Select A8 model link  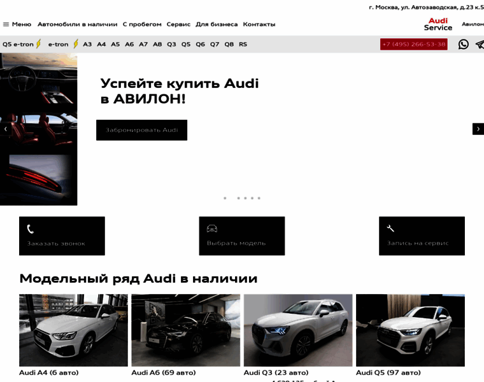[x=157, y=44]
